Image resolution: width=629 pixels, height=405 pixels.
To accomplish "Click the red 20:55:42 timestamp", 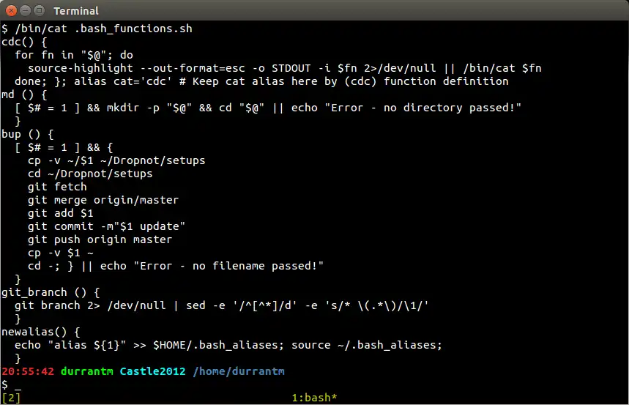I will 28,371.
